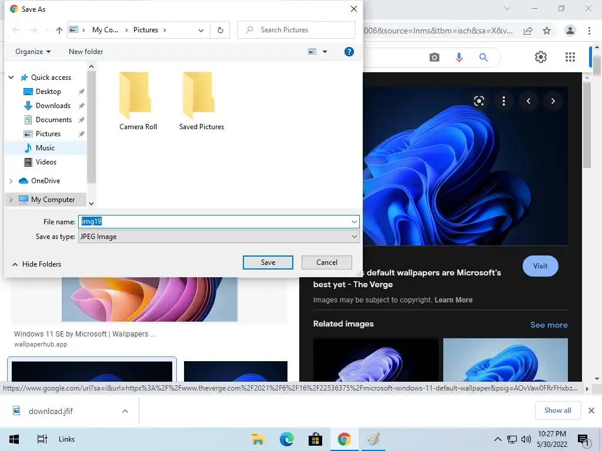The height and width of the screenshot is (451, 602).
Task: Open Microsoft Store from the taskbar
Action: tap(315, 439)
